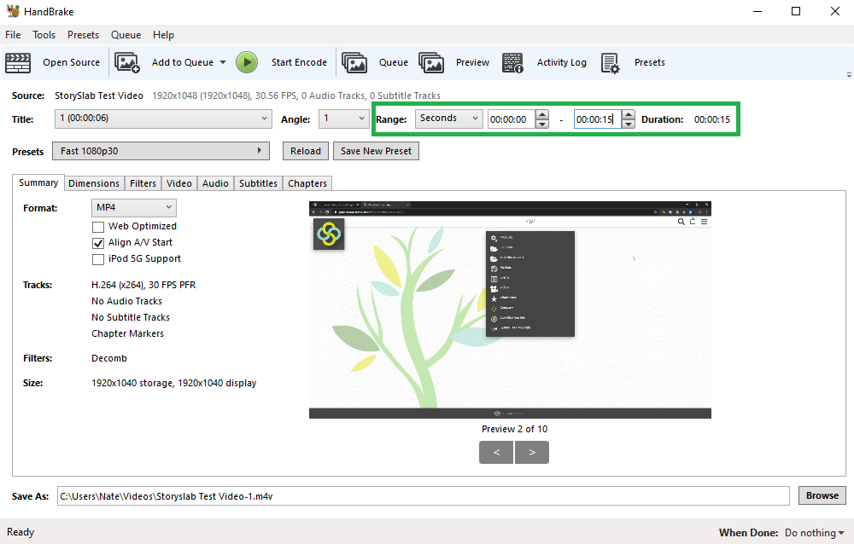Click the Preview toolbar icon

coord(431,62)
